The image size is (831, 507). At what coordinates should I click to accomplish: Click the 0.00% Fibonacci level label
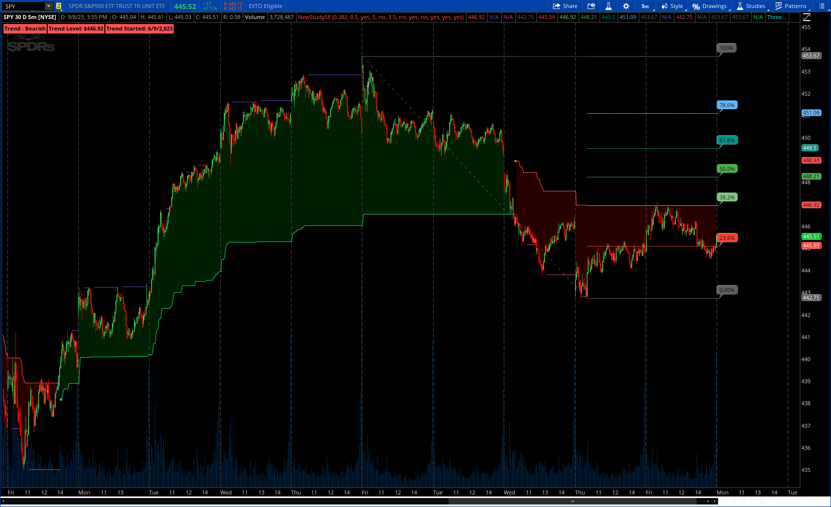pos(727,290)
